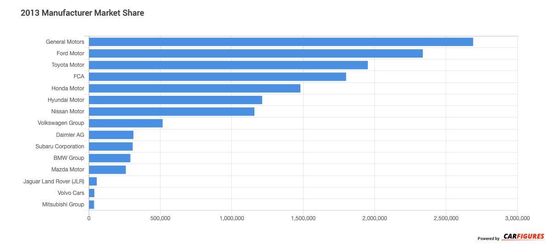Select the Volkswagen Group bar
The width and height of the screenshot is (552, 246).
pyautogui.click(x=126, y=123)
